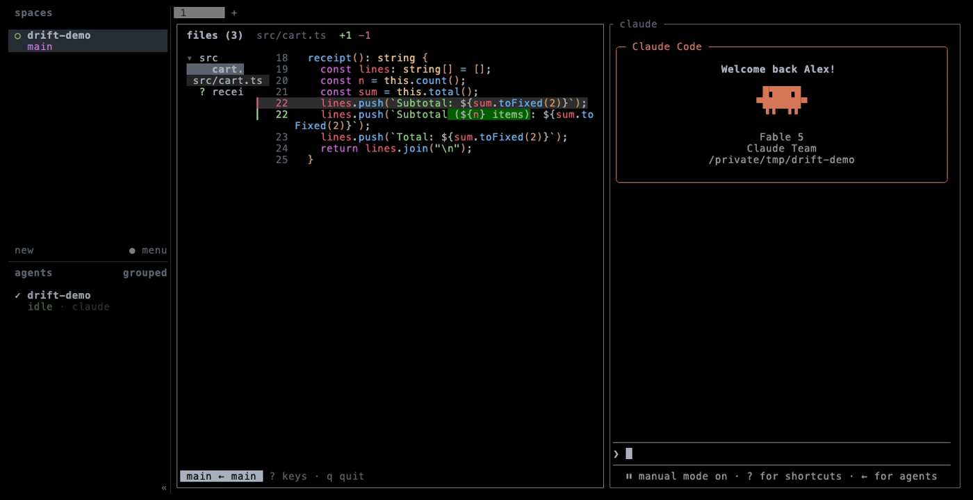Click the claude panel title
973x500 pixels.
point(638,24)
